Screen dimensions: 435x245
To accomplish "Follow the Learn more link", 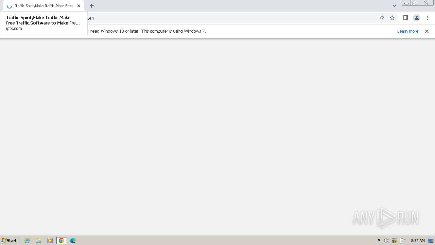I will click(408, 31).
